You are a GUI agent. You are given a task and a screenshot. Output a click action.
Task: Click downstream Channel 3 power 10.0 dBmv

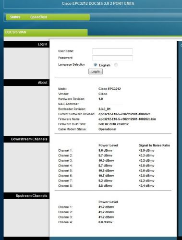click(106, 161)
